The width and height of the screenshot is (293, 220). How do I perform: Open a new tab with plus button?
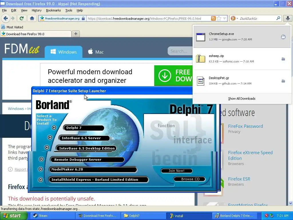76,34
